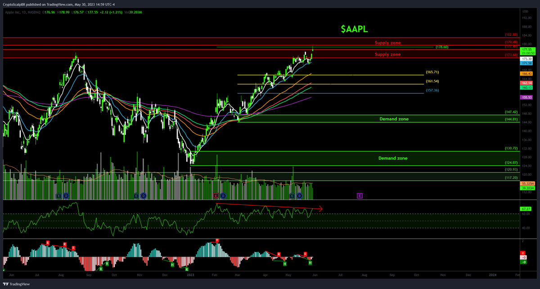This screenshot has width=540, height=289.
Task: Click the earnings E marker near November 2022
Action: pyautogui.click(x=136, y=196)
